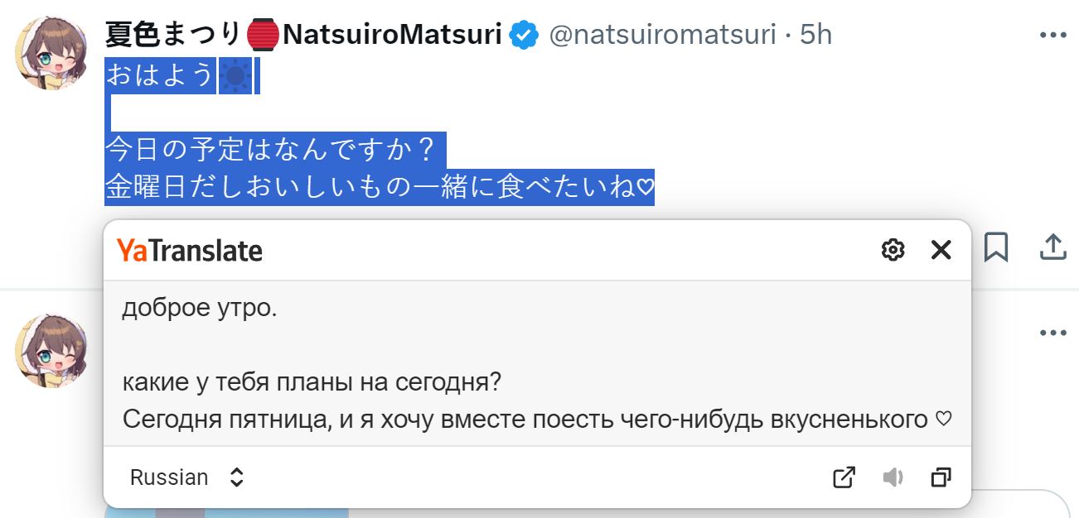The image size is (1079, 518).
Task: Bookmark the tweet
Action: (x=996, y=247)
